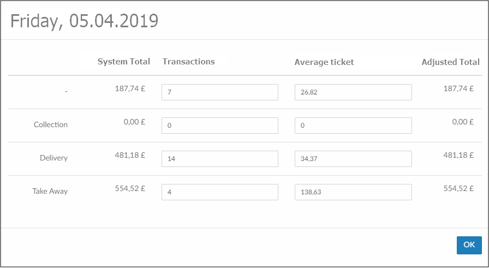This screenshot has height=268, width=489.
Task: Click the Collection row Transactions input
Action: [219, 126]
